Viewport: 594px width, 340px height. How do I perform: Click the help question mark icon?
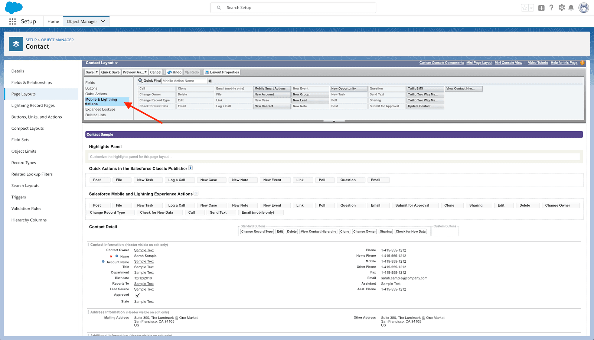click(x=552, y=7)
